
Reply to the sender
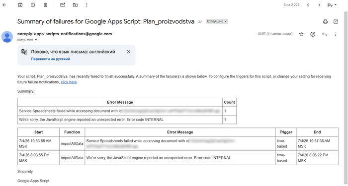tap(324, 34)
